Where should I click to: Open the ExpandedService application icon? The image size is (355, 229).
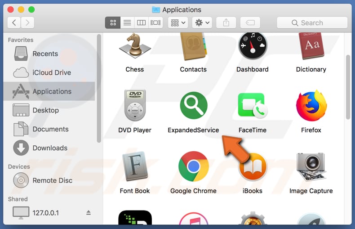tap(193, 107)
